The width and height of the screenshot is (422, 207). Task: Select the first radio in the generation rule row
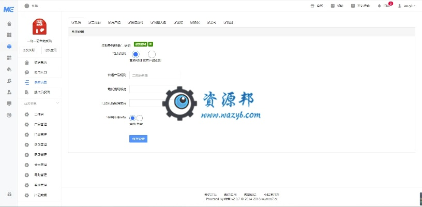click(135, 54)
